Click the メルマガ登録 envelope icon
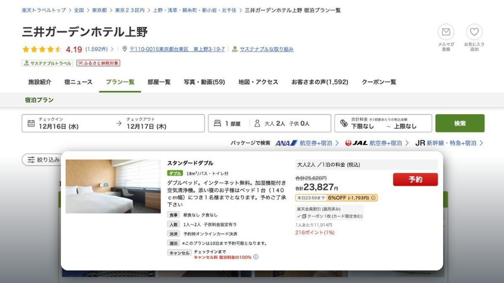Viewport: 504px width, 283px height. coord(446,32)
